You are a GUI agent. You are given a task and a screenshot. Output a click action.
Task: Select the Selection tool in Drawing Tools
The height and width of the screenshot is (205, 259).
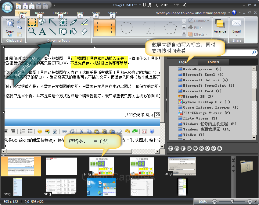click(x=32, y=22)
